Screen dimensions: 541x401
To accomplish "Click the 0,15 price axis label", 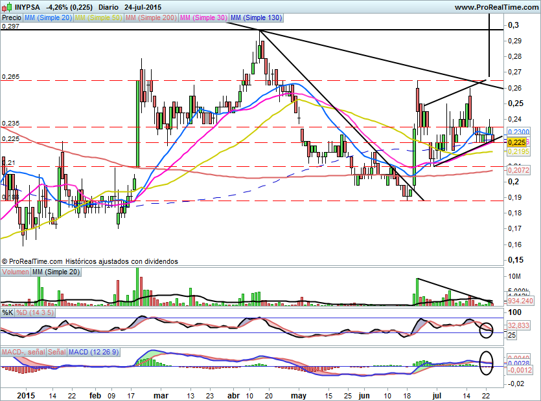I will pos(516,260).
